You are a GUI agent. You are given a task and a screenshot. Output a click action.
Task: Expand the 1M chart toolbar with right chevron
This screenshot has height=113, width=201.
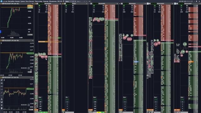(x=1, y=43)
